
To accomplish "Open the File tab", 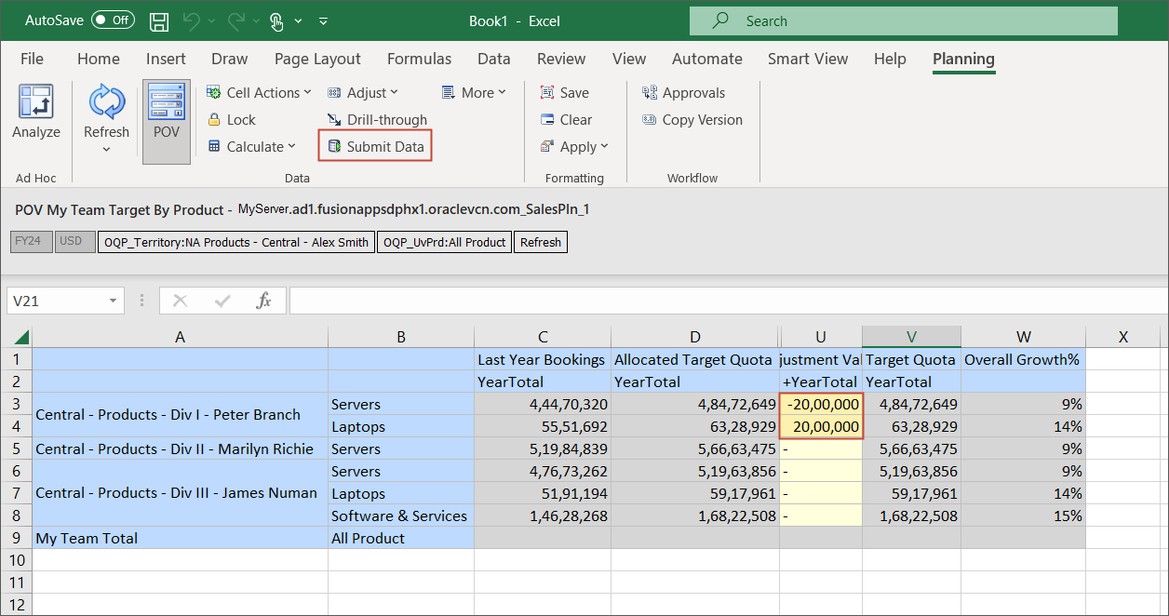I will [32, 59].
